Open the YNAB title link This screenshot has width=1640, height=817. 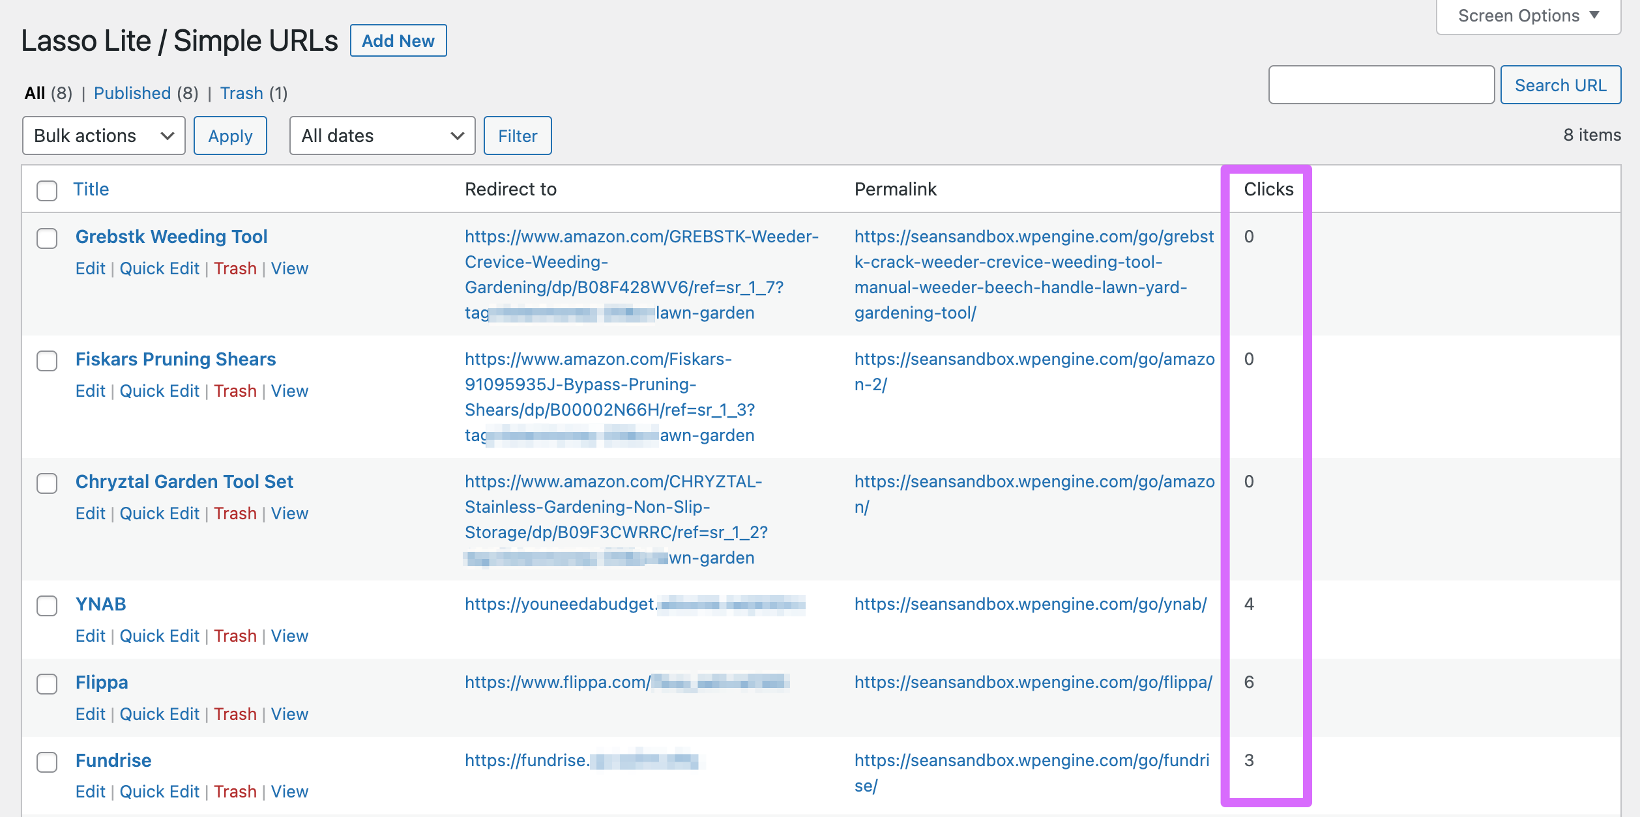coord(101,604)
